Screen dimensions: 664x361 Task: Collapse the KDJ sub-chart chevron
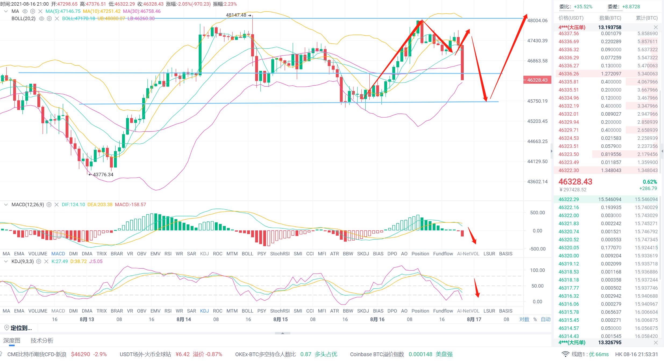point(6,261)
